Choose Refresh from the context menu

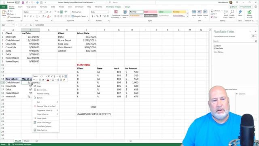pos(40,98)
